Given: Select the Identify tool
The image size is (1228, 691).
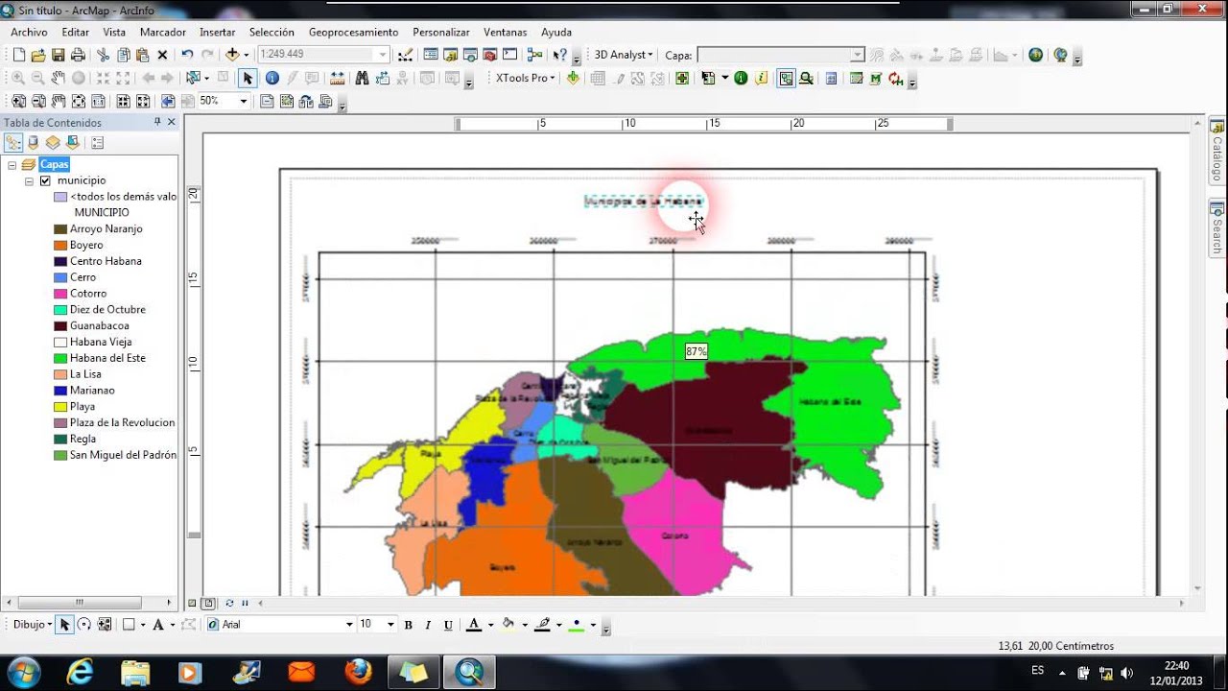Looking at the screenshot, I should 272,78.
